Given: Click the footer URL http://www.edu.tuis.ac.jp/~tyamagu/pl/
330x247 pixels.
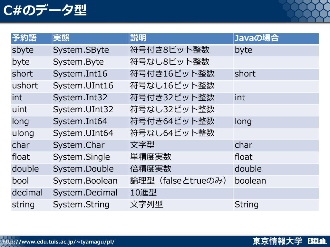Looking at the screenshot, I should (59, 242).
